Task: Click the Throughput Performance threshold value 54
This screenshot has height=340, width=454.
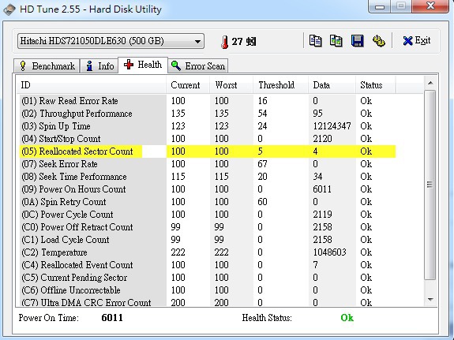Action: (262, 114)
